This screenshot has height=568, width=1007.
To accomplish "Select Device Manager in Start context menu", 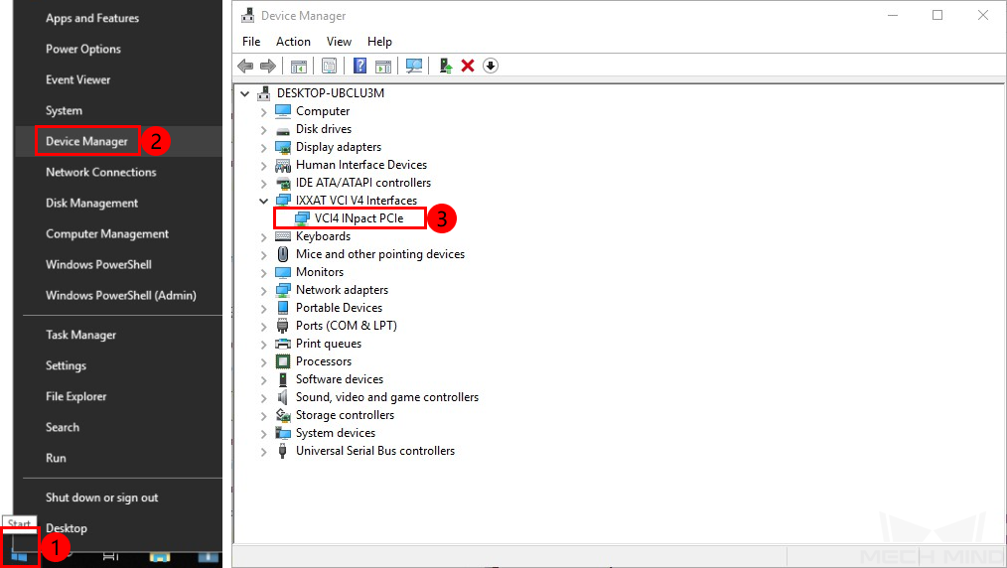I will [86, 141].
